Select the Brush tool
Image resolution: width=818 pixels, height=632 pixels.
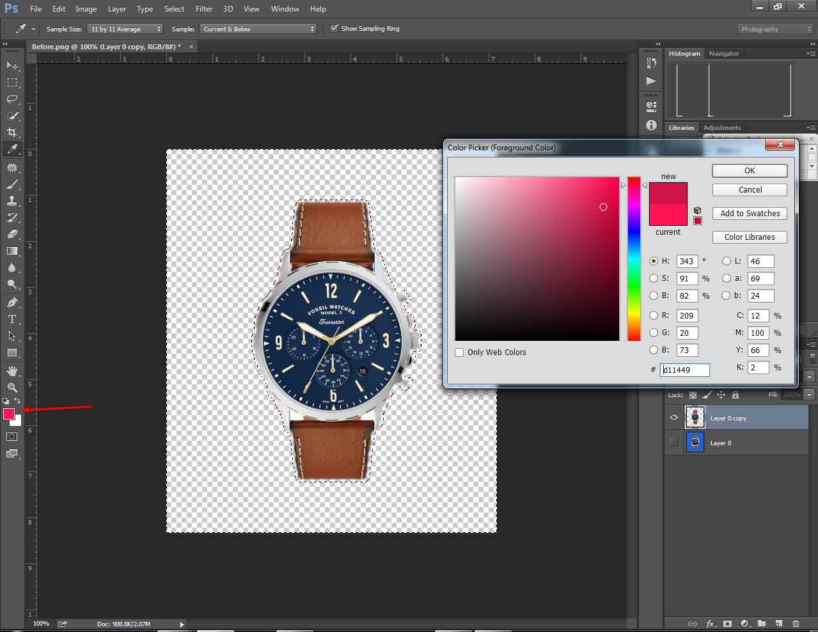pyautogui.click(x=12, y=183)
